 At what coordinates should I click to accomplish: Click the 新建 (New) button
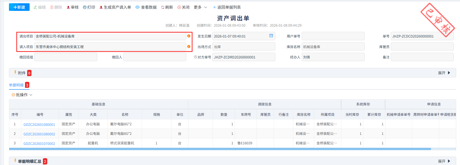pos(19,7)
